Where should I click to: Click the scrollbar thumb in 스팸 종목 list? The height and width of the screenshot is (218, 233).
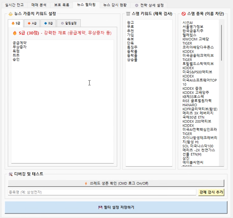point(221,43)
